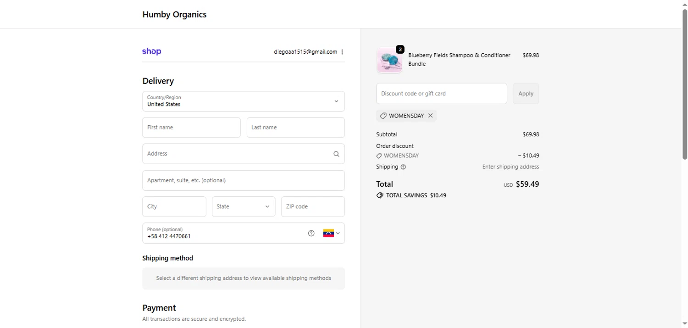Click the diegoaa1515@gmail.com account email

tap(305, 52)
